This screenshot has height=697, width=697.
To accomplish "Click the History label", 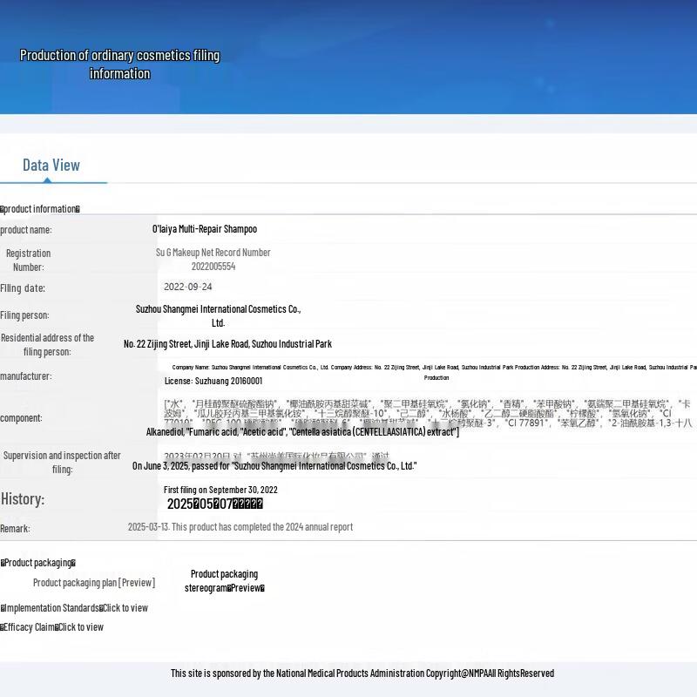I will [23, 499].
